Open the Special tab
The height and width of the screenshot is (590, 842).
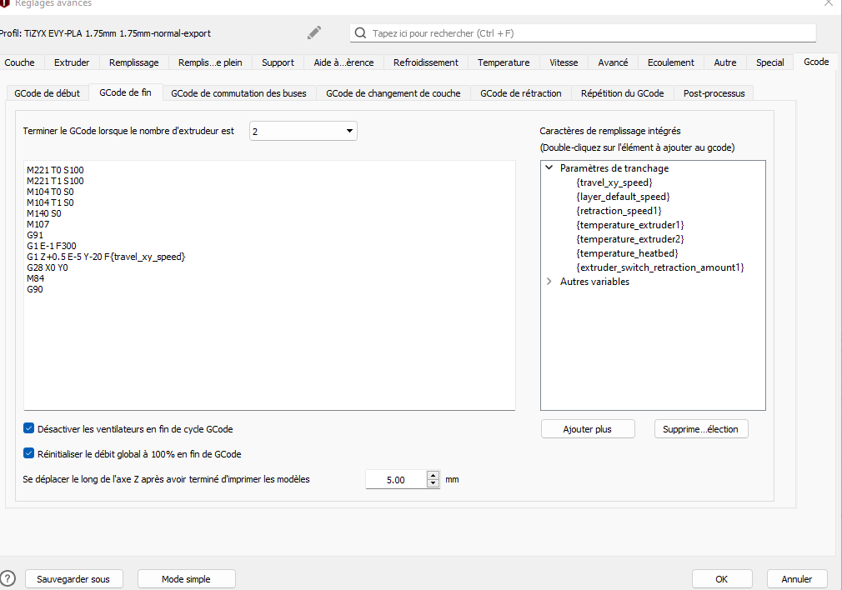pyautogui.click(x=770, y=62)
